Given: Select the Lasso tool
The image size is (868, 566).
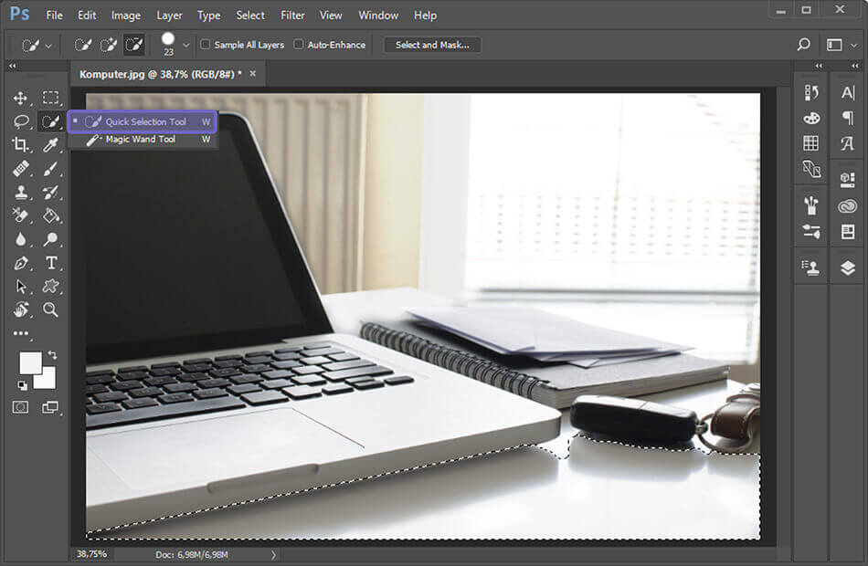Looking at the screenshot, I should click(20, 121).
